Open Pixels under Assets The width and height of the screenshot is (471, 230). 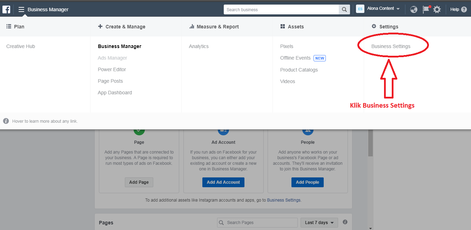(x=287, y=46)
